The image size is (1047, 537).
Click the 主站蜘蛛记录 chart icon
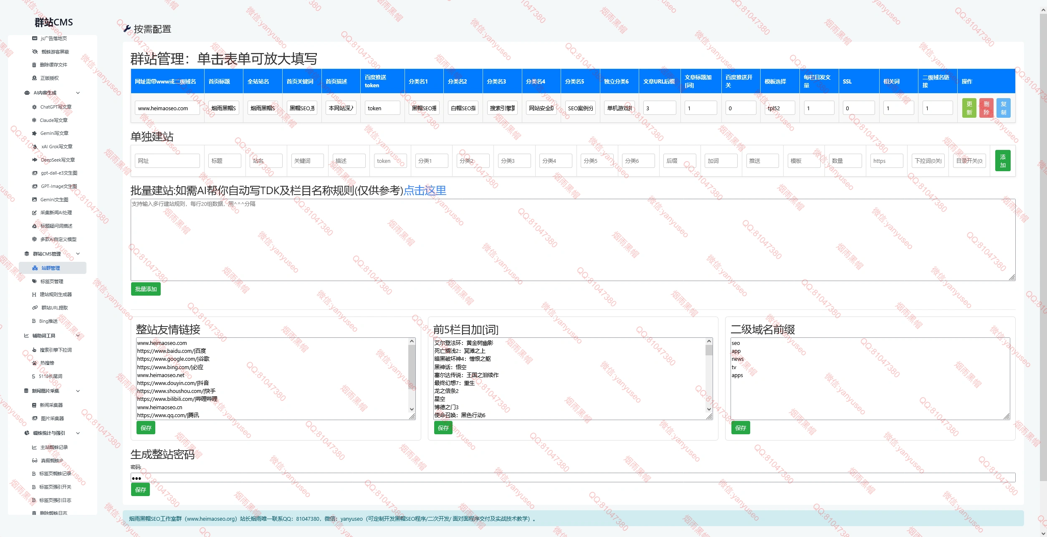[x=35, y=447]
